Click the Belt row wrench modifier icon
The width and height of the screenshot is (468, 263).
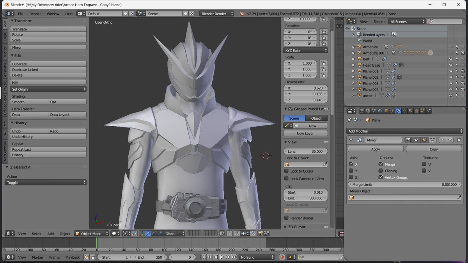[384, 59]
